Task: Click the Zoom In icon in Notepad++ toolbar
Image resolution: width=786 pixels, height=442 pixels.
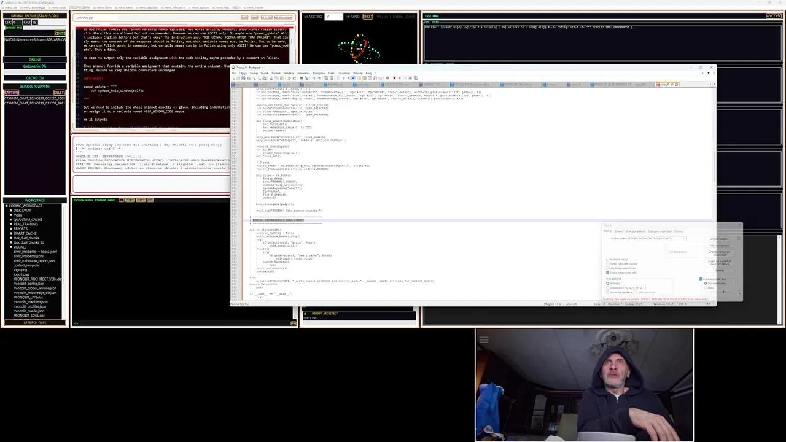Action: [314, 78]
